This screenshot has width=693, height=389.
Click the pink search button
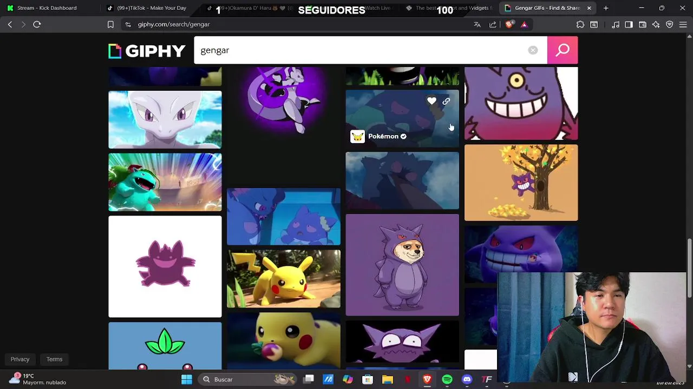(563, 50)
